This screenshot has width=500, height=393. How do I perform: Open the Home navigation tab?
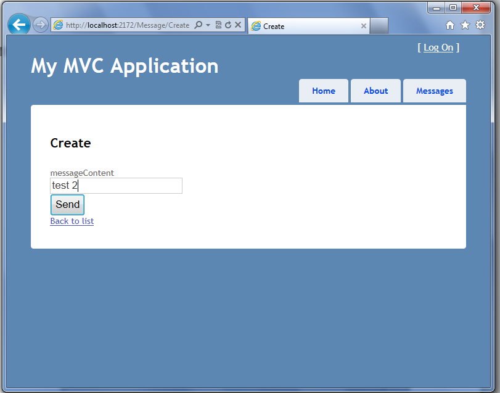point(324,91)
